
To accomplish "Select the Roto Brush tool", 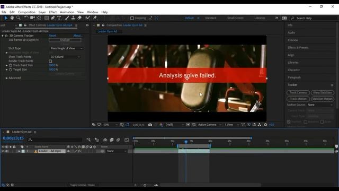I will point(87,18).
